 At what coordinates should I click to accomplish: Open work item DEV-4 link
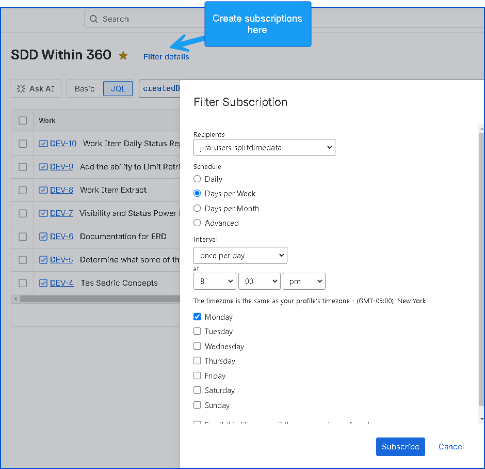(62, 283)
